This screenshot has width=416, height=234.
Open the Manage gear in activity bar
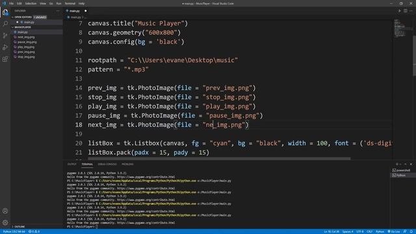(5, 222)
